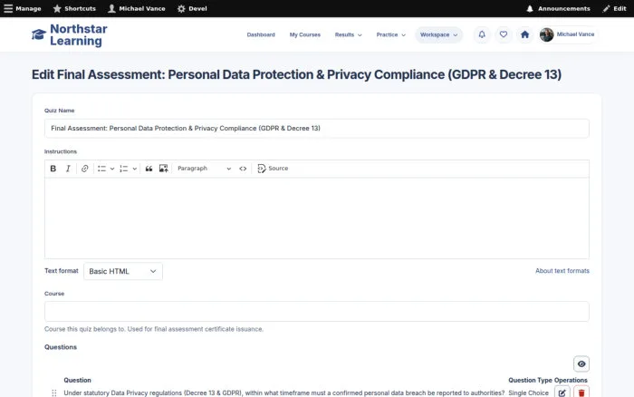The image size is (634, 397).
Task: Click the Edit pencil in admin toolbar
Action: 614,8
